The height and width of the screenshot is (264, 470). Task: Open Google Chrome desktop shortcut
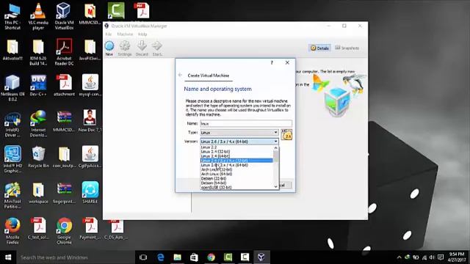[x=64, y=231]
